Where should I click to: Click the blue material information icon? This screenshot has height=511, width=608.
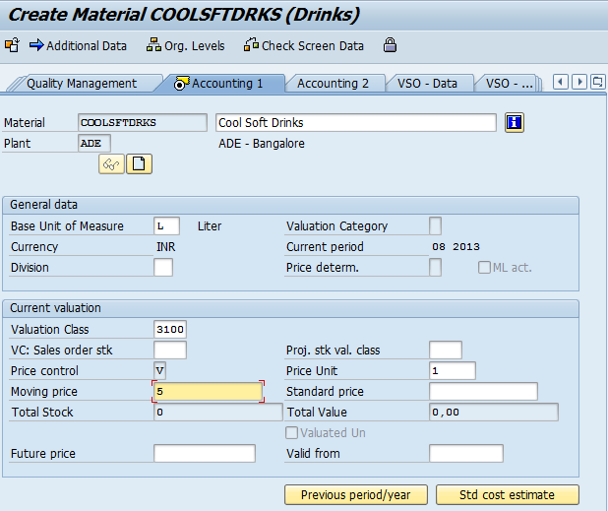[514, 122]
